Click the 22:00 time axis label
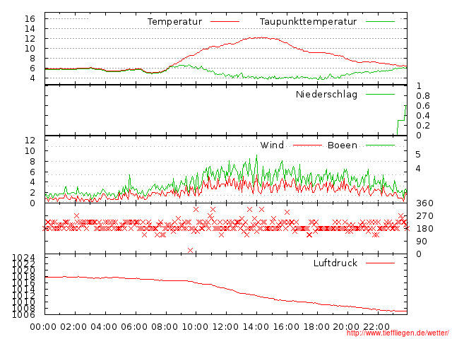 [x=376, y=327]
